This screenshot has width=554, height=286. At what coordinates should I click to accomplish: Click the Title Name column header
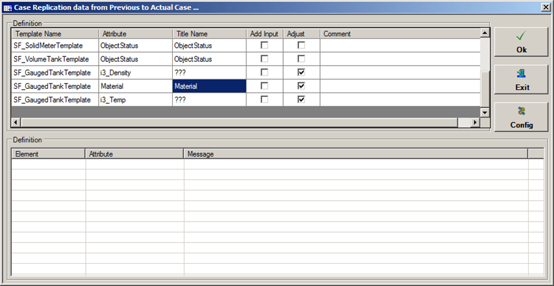click(x=210, y=34)
